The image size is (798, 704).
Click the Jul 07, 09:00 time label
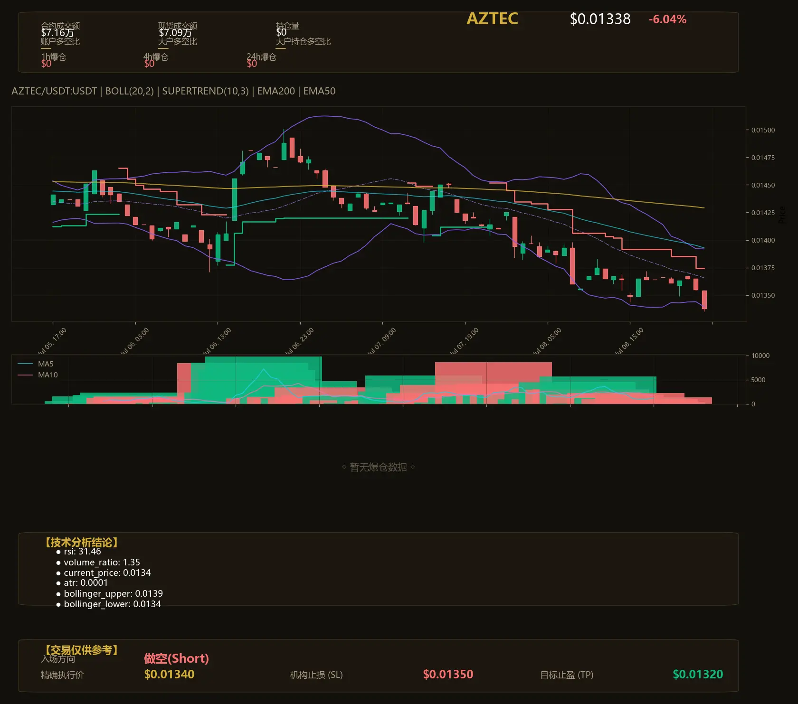pyautogui.click(x=381, y=341)
